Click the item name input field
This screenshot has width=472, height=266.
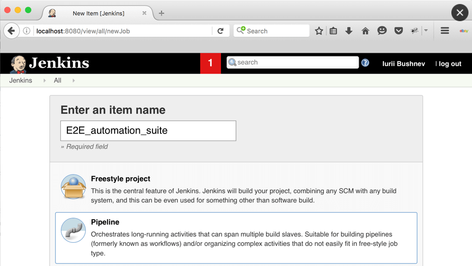[x=148, y=131]
